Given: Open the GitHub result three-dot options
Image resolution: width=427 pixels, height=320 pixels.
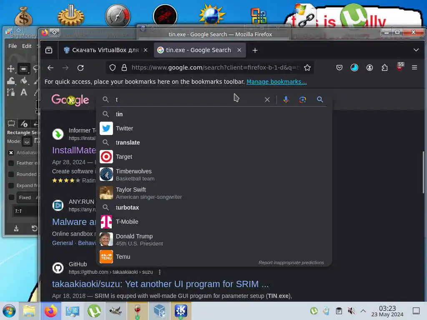Looking at the screenshot, I should (x=160, y=272).
